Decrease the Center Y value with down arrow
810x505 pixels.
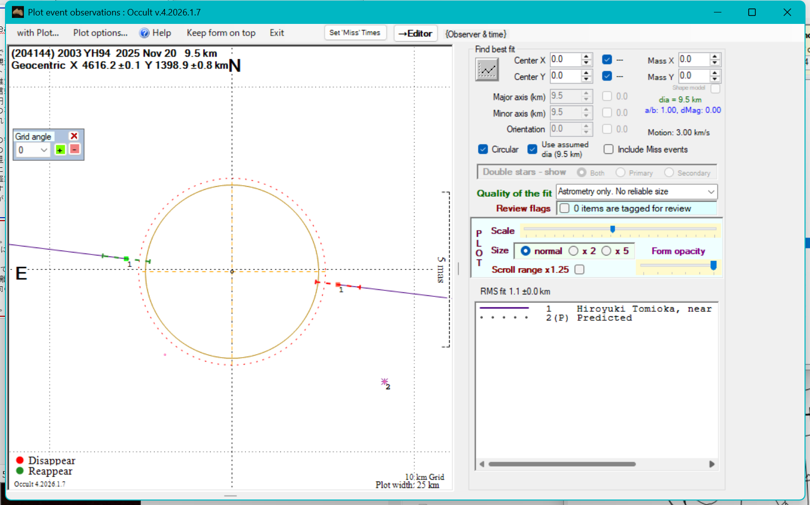pos(586,79)
